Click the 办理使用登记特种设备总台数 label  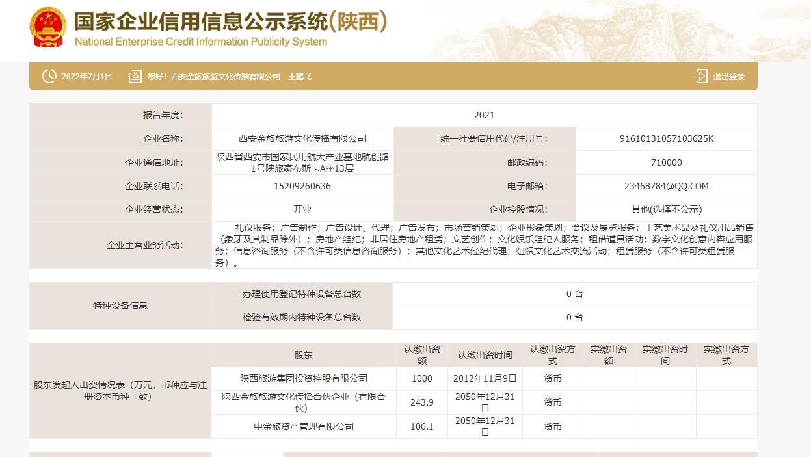point(302,294)
